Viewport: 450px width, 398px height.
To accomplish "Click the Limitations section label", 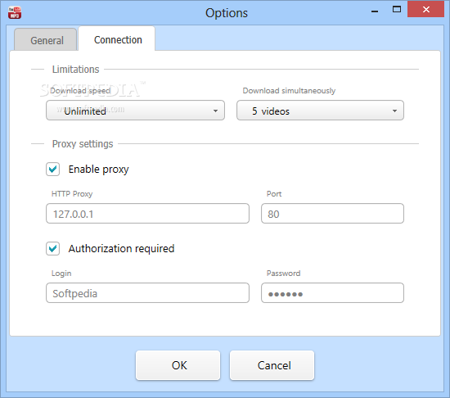I will [x=76, y=70].
